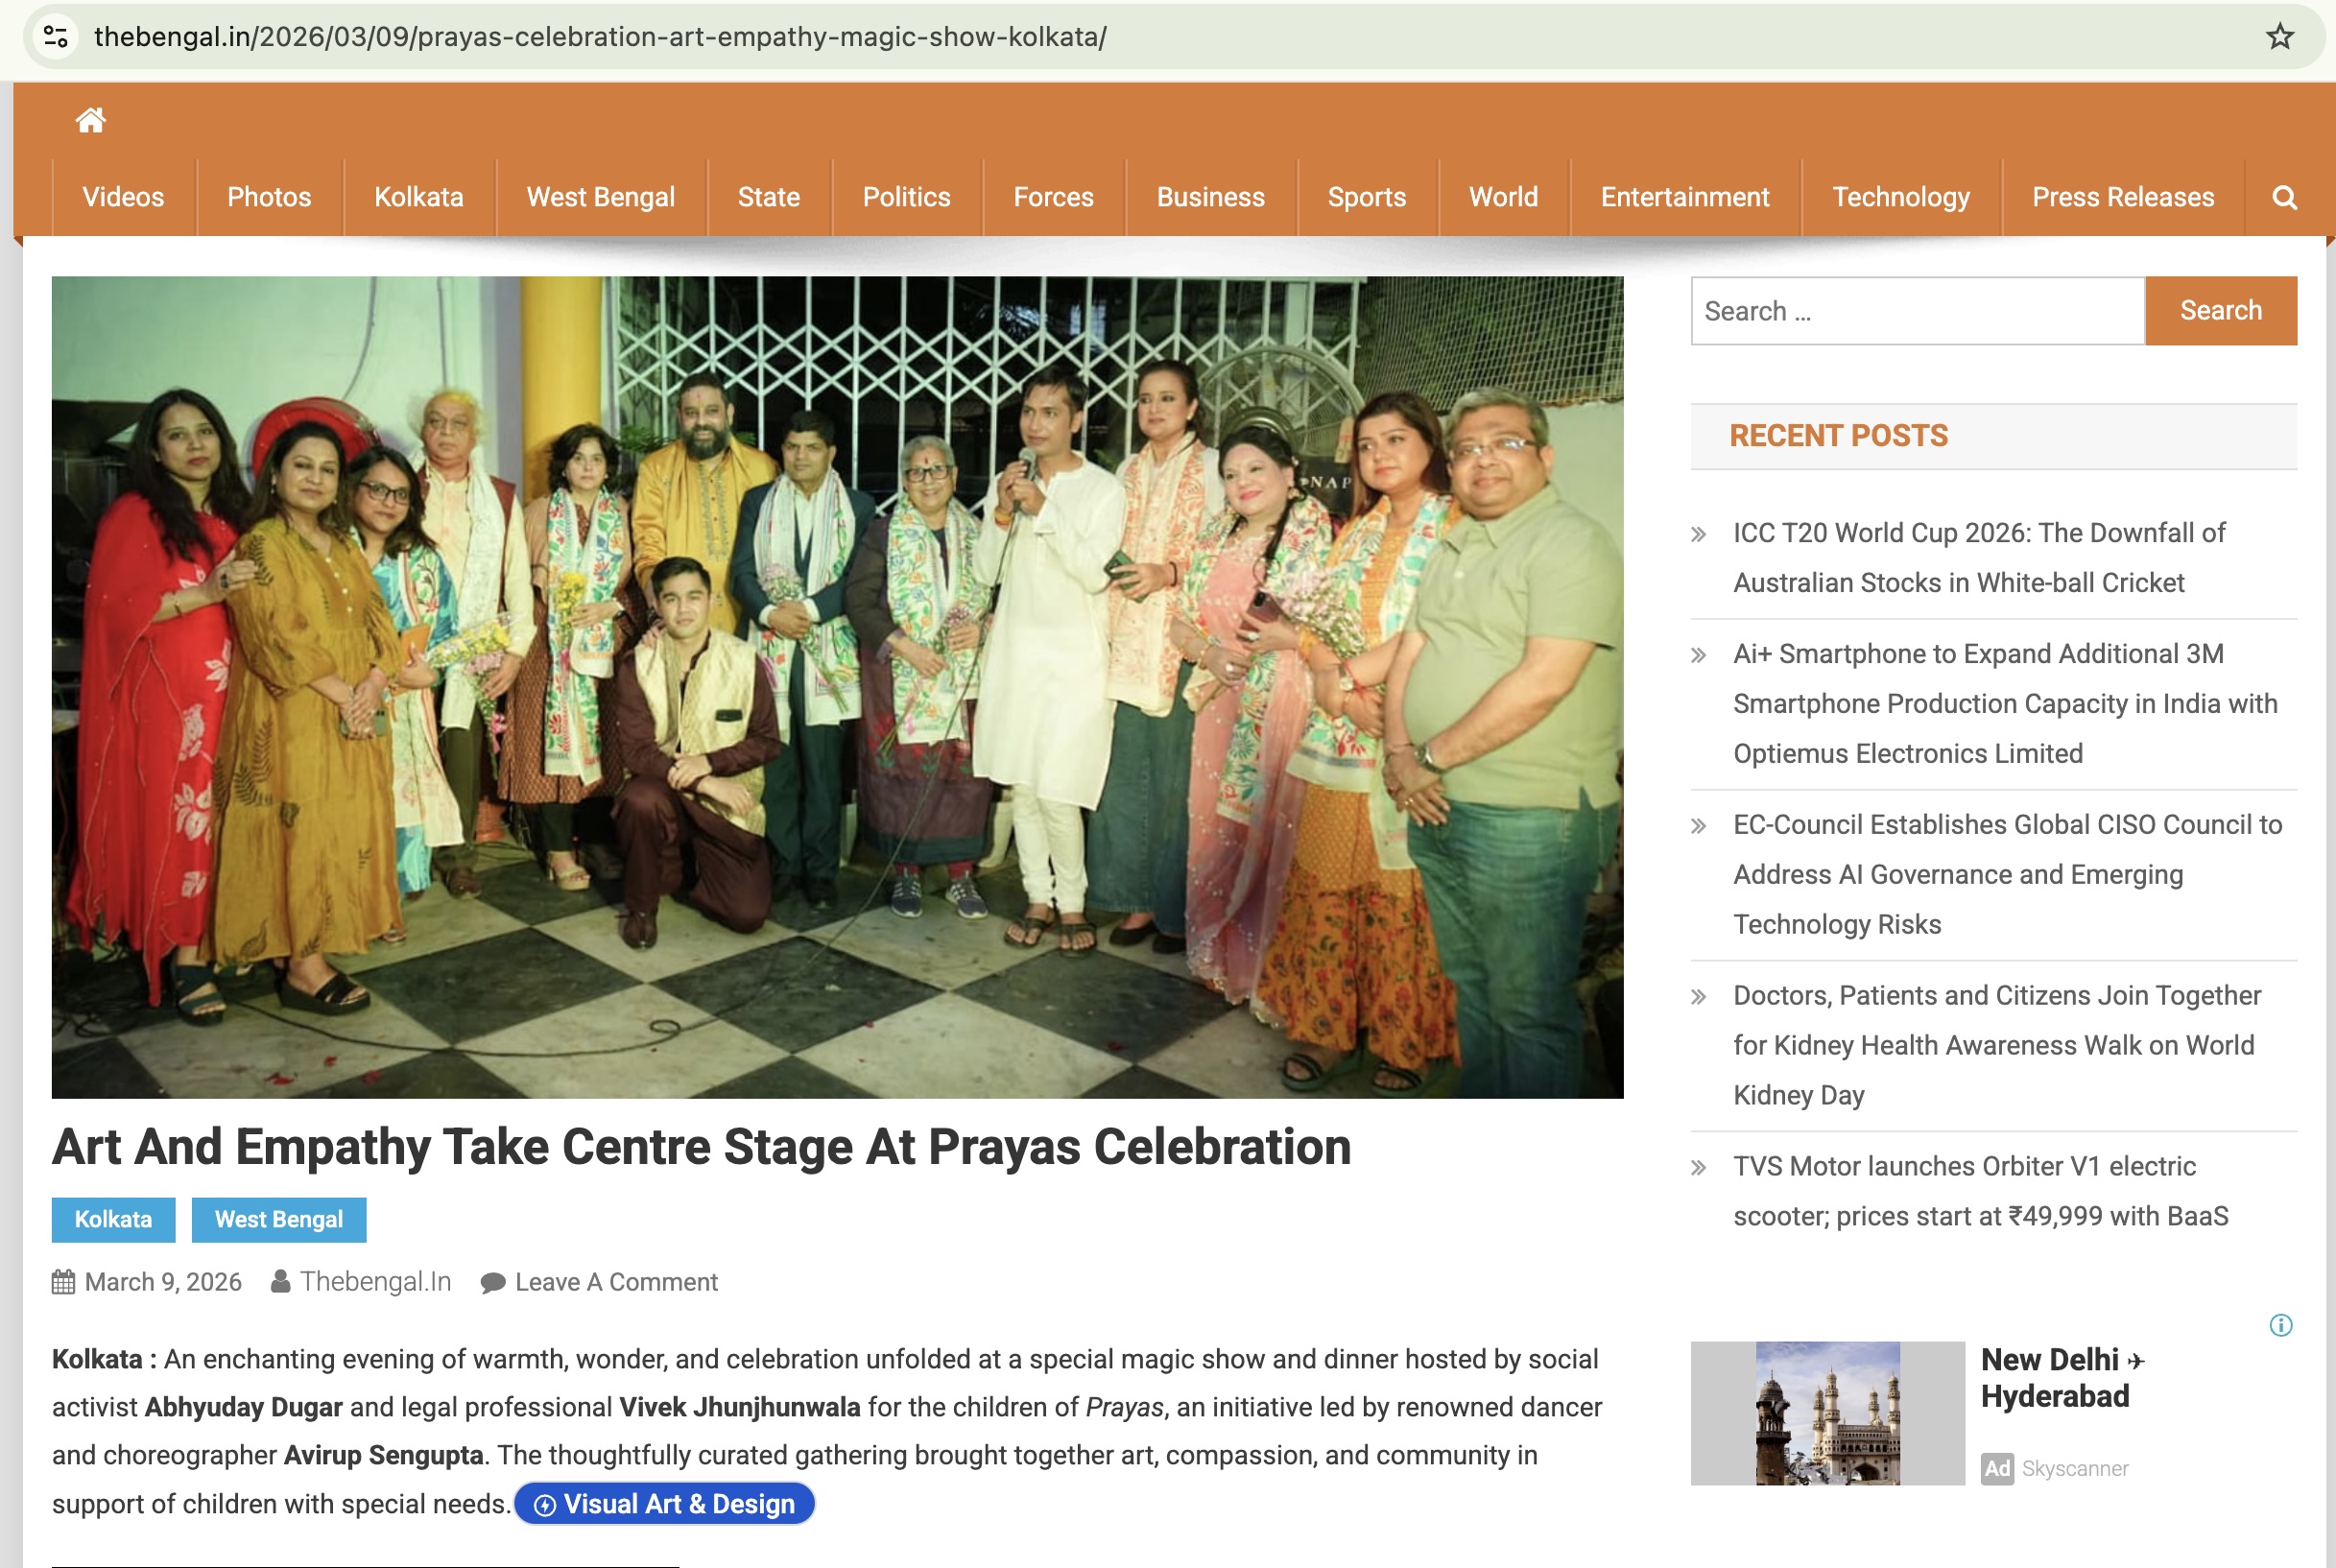Open the Kolkata menu item
This screenshot has width=2336, height=1568.
click(419, 197)
